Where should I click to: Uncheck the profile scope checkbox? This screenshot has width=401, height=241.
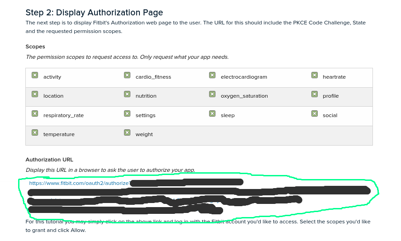315,94
